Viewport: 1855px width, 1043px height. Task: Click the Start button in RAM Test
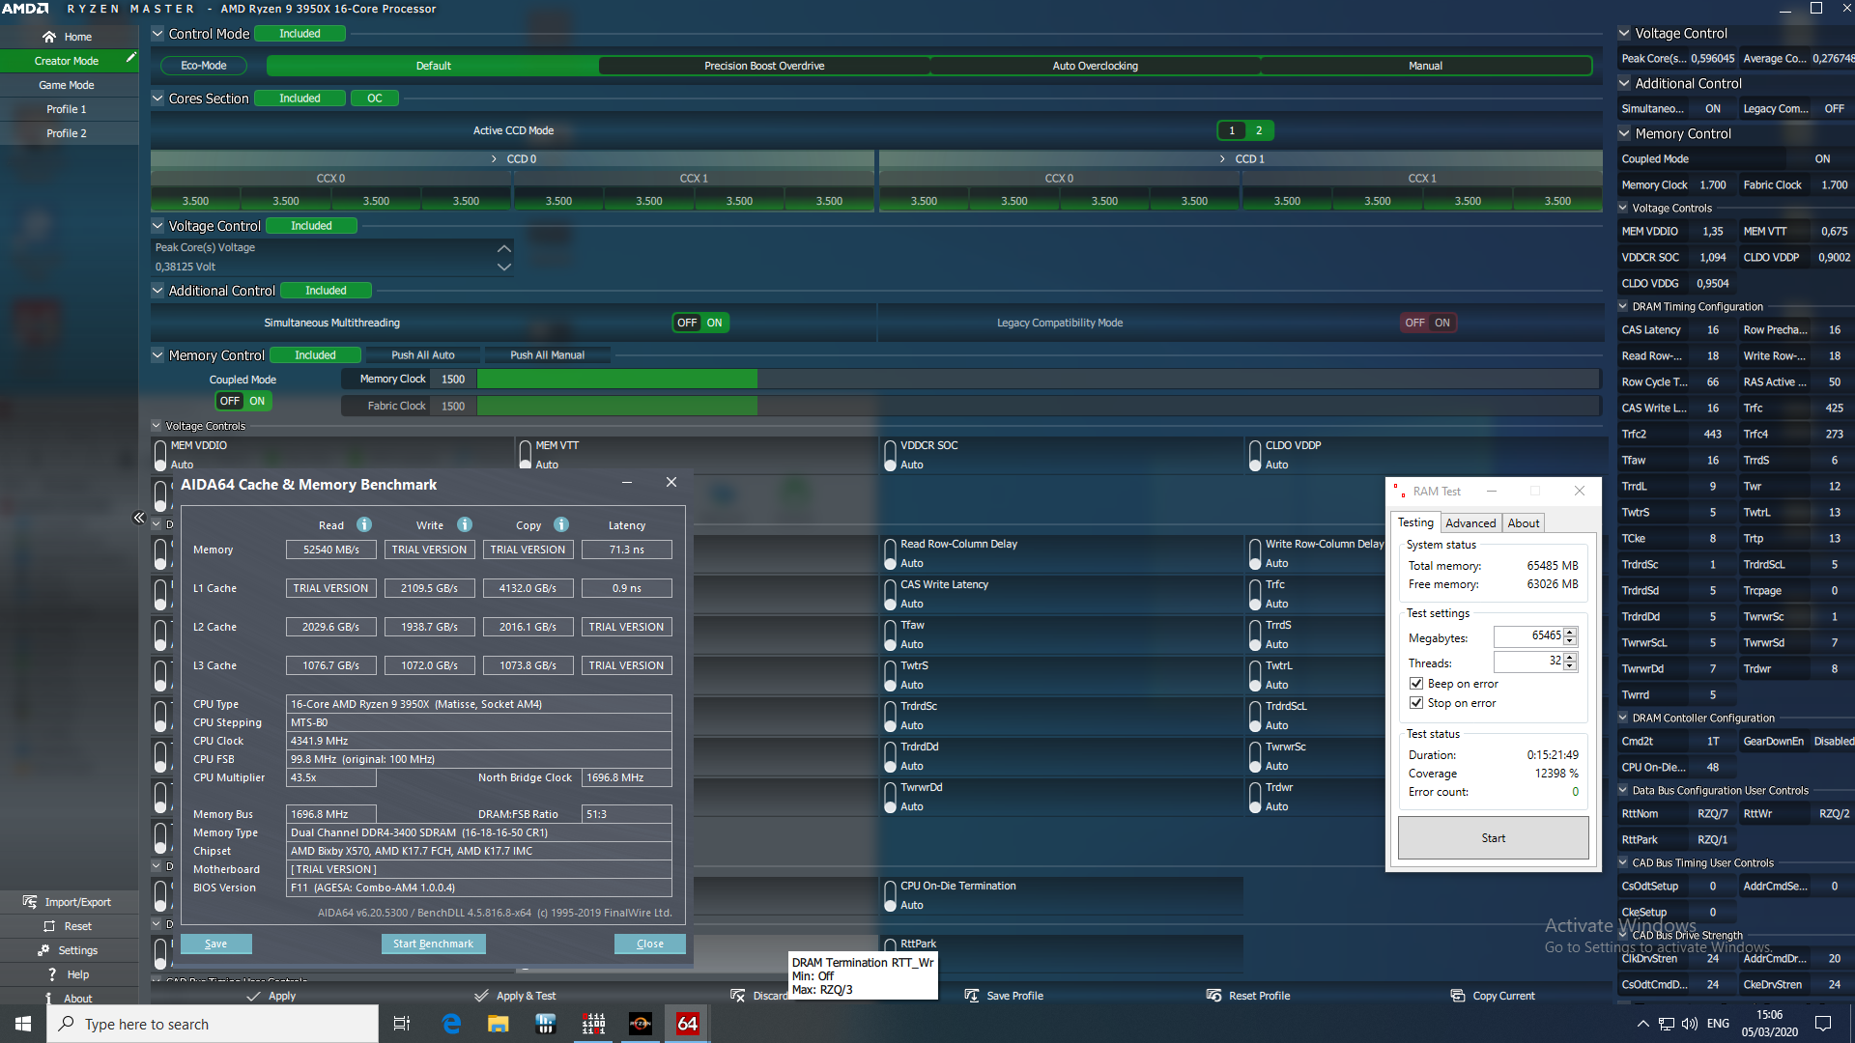click(1493, 838)
